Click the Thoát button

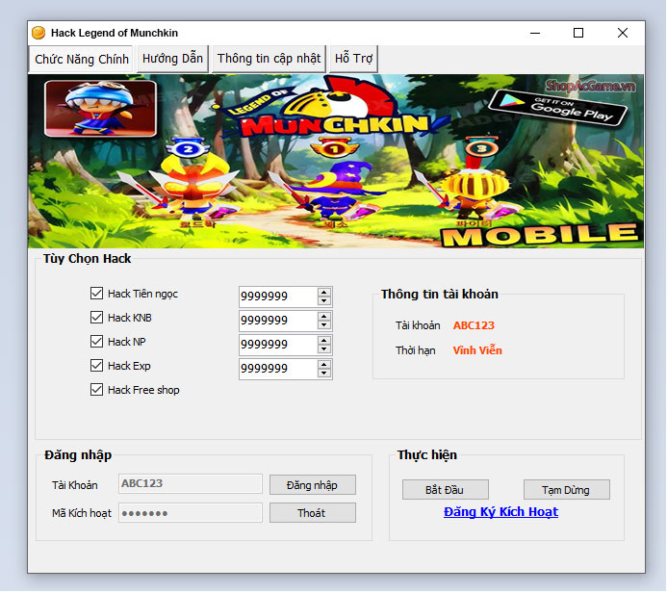coord(313,513)
